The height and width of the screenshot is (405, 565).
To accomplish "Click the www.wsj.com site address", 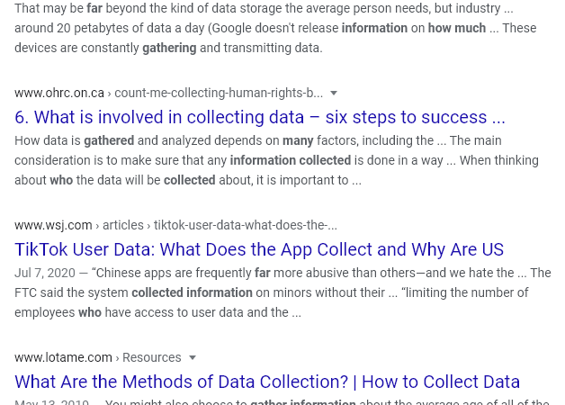I will (53, 225).
